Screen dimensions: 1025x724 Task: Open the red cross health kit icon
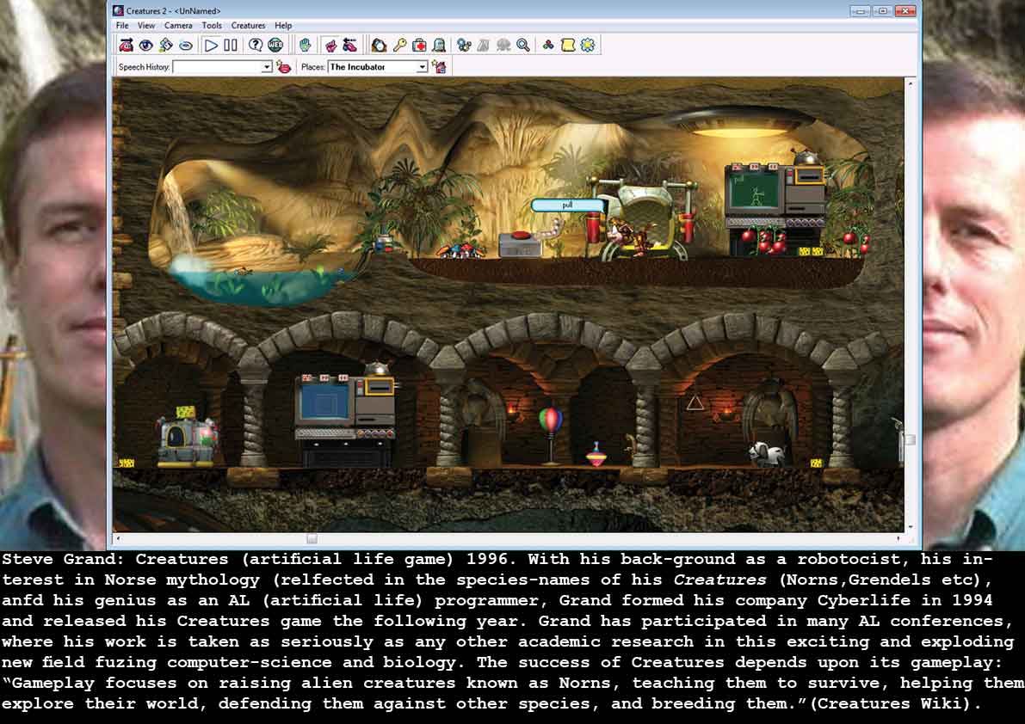419,46
